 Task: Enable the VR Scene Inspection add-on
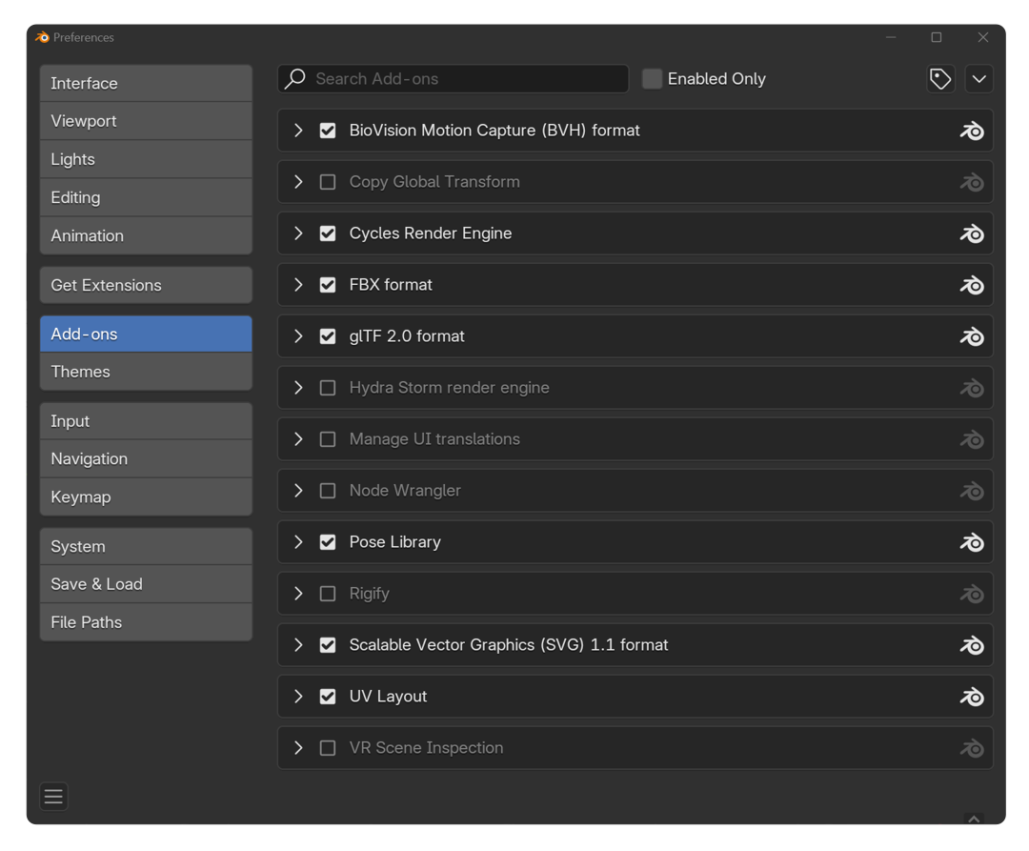click(328, 748)
